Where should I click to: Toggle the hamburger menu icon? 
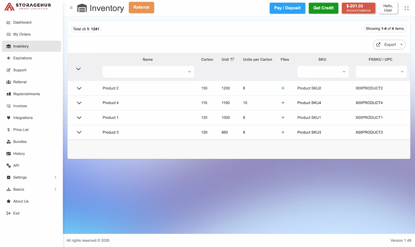[x=71, y=8]
